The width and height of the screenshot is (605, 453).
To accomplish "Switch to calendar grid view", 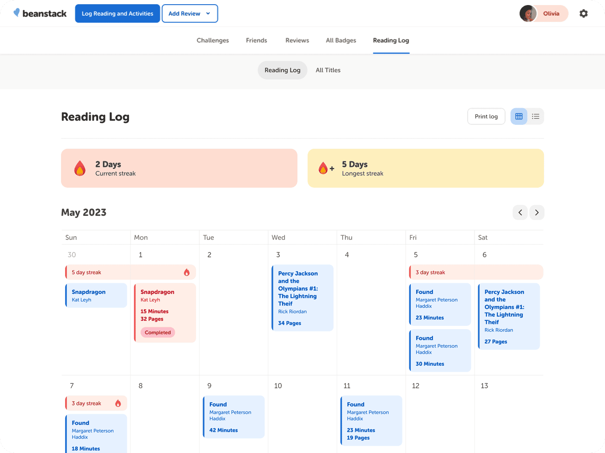I will [x=519, y=116].
